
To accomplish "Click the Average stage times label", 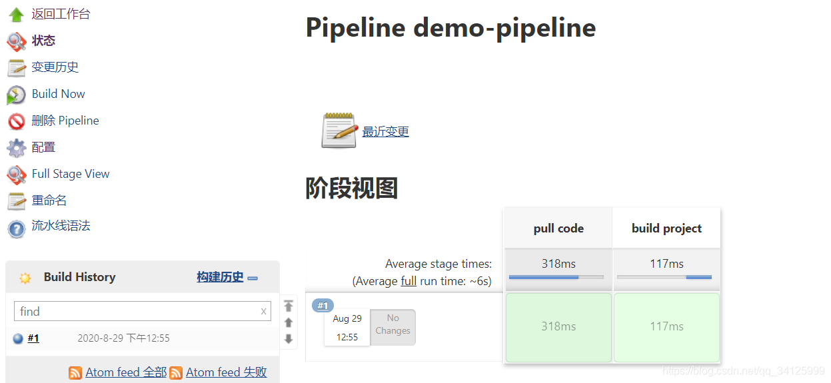I will click(438, 264).
